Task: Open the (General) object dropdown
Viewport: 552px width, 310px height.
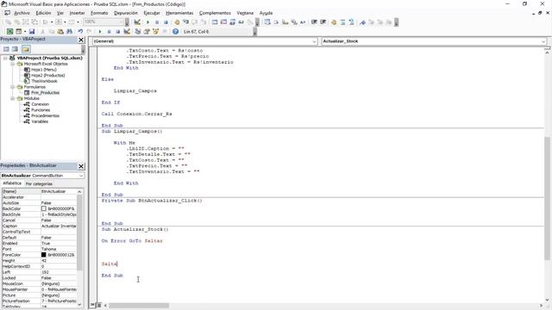Action: click(x=314, y=41)
